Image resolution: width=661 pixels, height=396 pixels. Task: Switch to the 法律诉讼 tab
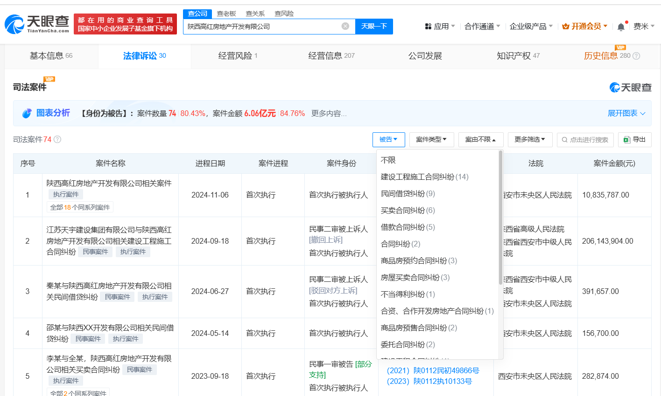(x=145, y=56)
